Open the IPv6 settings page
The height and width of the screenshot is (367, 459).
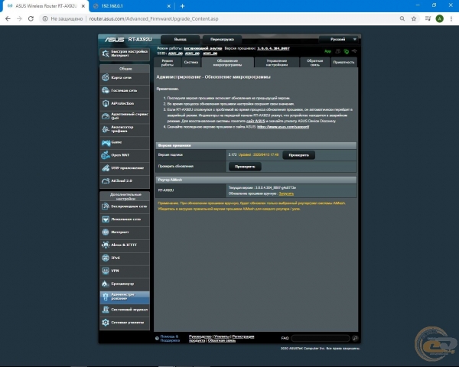pyautogui.click(x=125, y=258)
